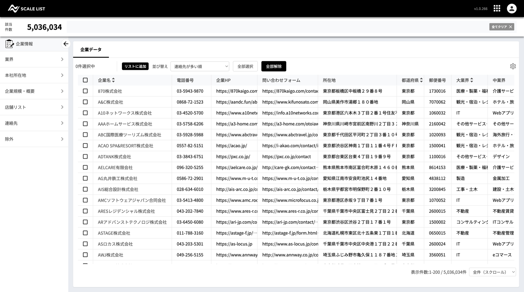Open table settings gear icon
The width and height of the screenshot is (524, 292).
[513, 66]
